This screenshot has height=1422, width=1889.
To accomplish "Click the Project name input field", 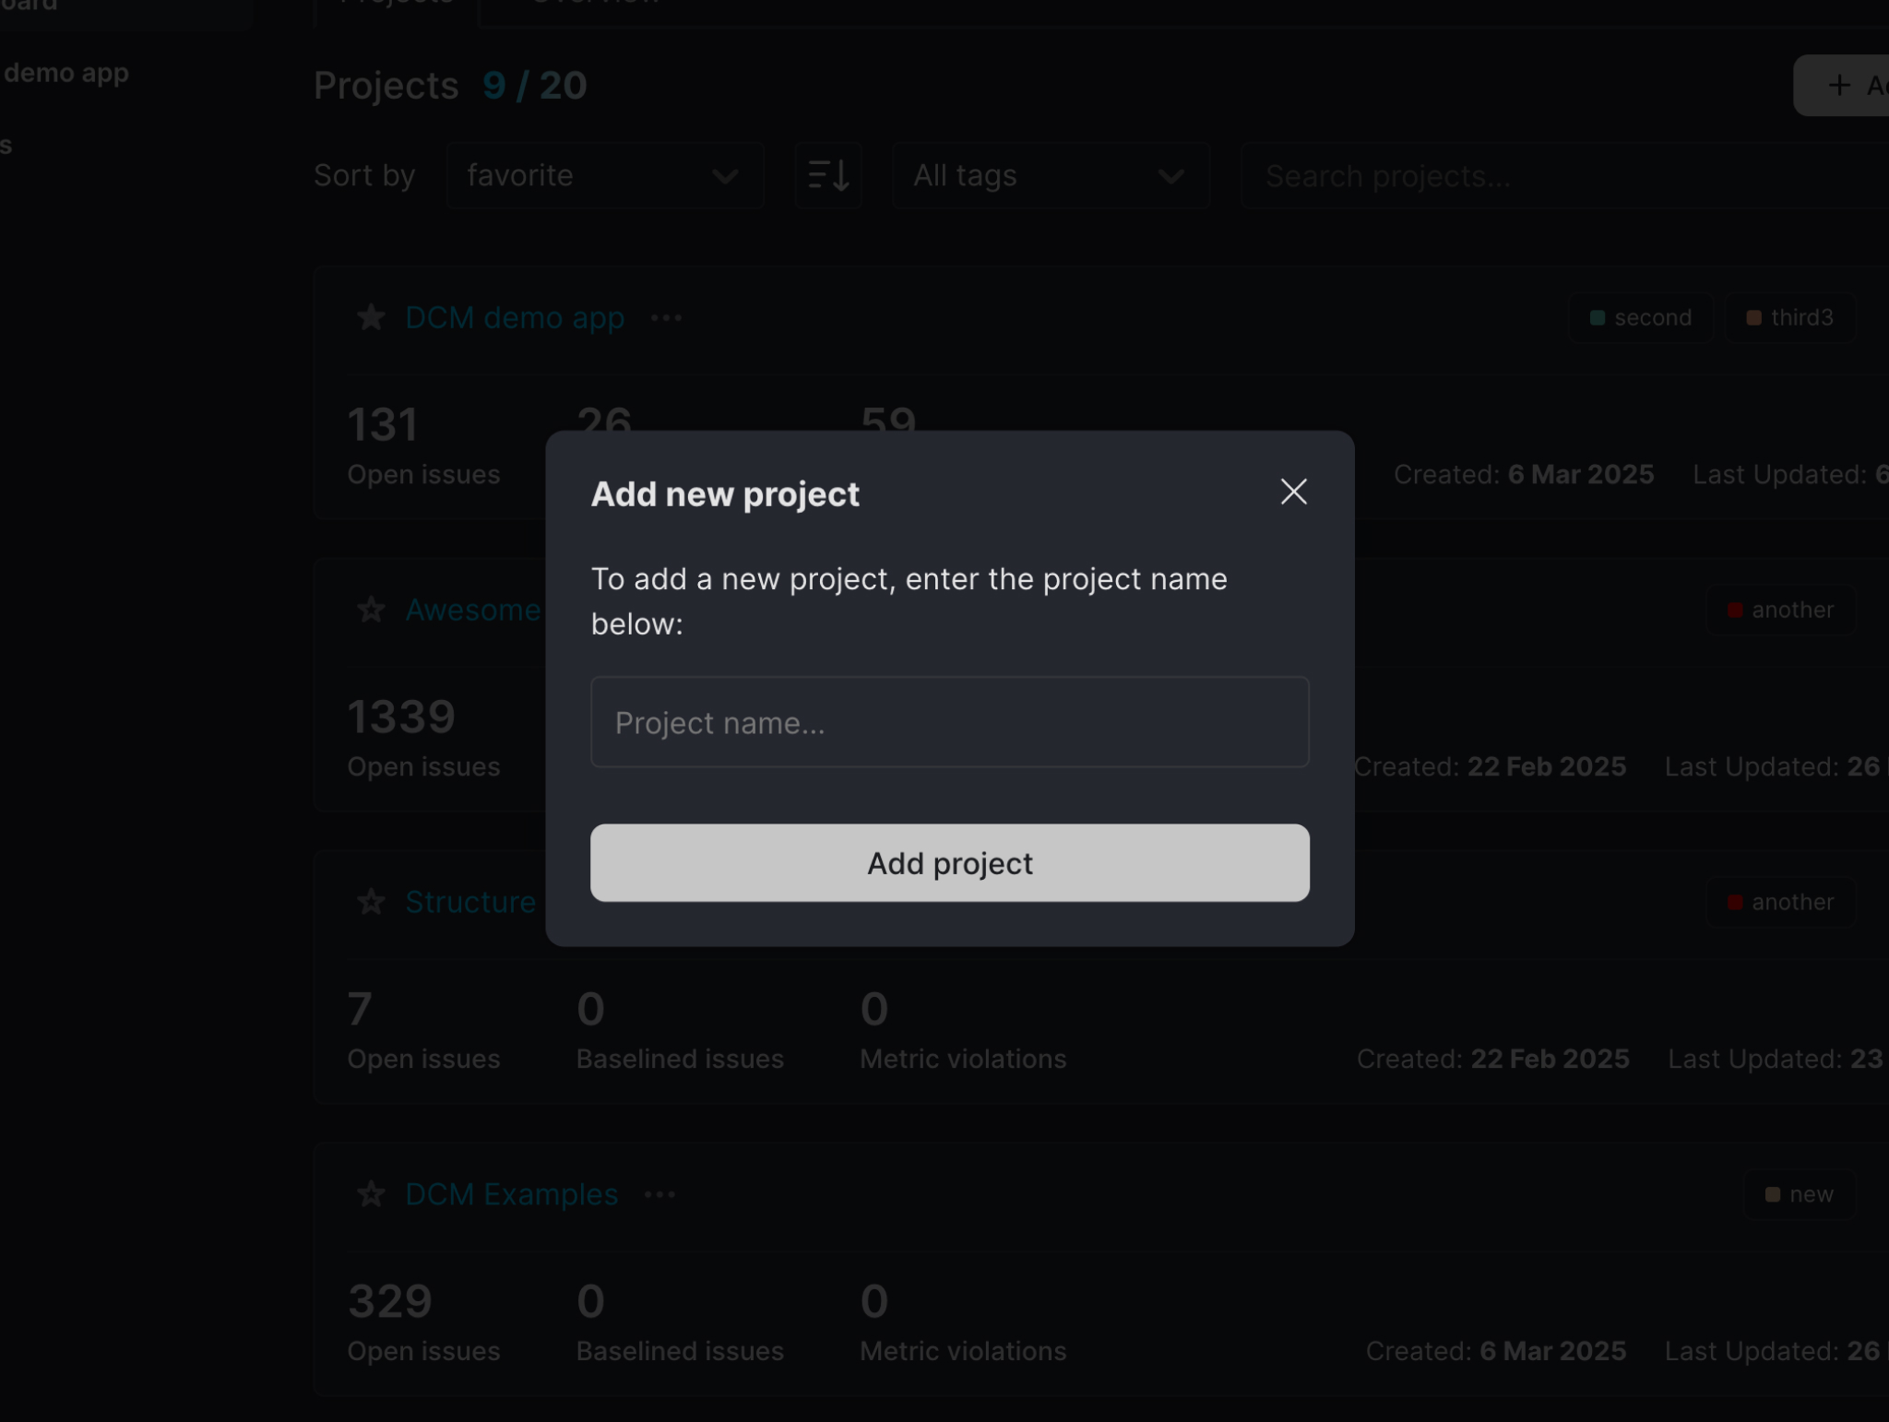I will click(x=949, y=722).
